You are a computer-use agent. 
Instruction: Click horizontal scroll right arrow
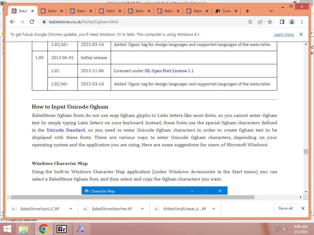click(x=301, y=197)
